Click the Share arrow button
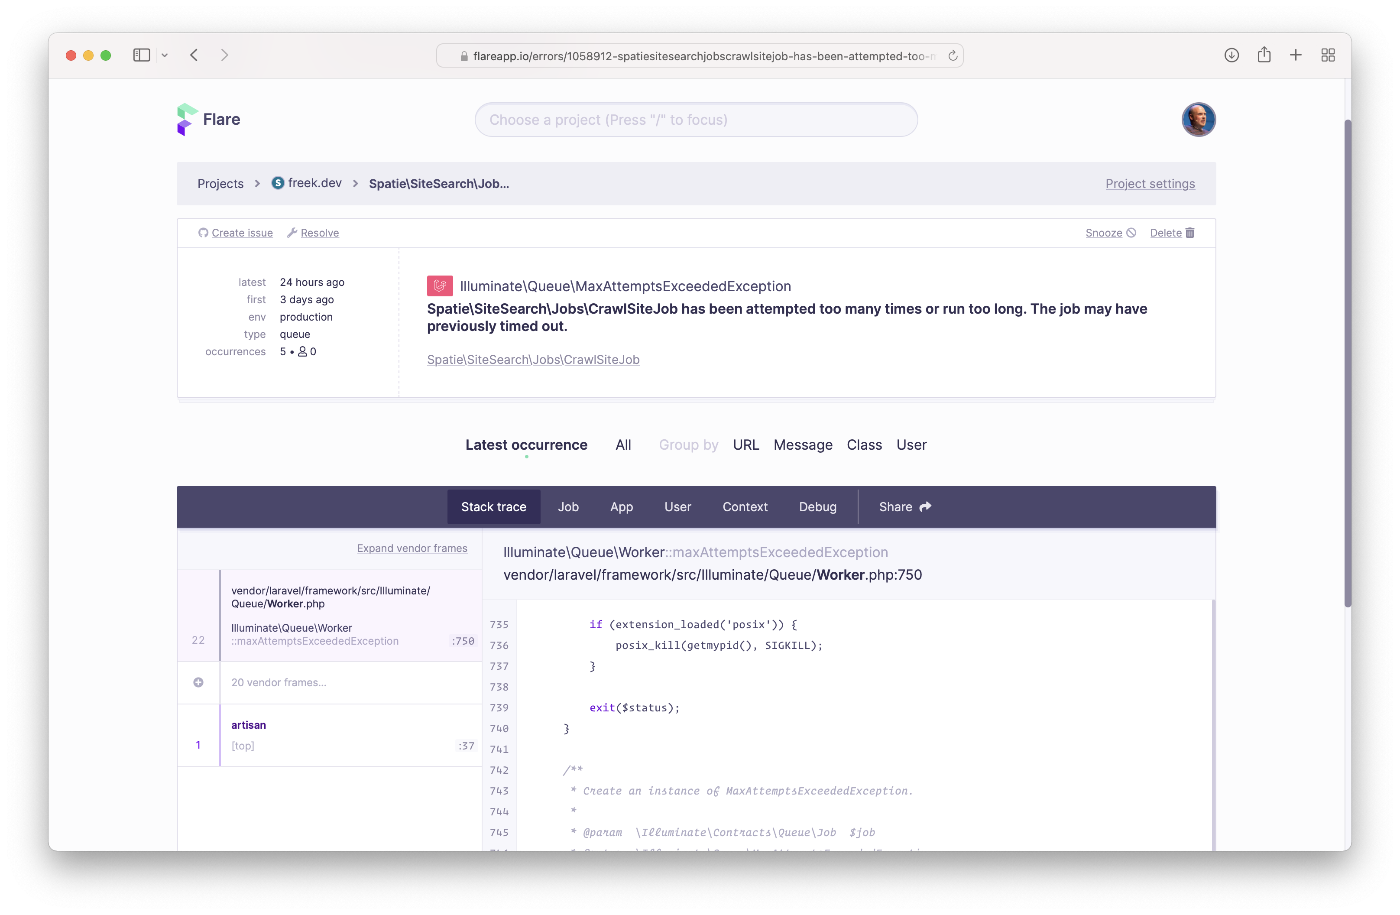The image size is (1400, 915). (905, 506)
